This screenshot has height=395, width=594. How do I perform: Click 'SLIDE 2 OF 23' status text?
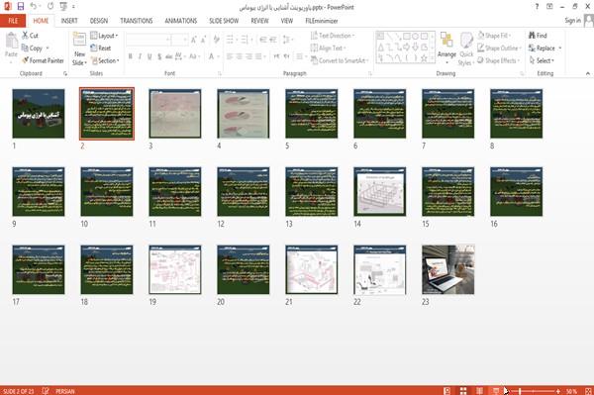(18, 391)
